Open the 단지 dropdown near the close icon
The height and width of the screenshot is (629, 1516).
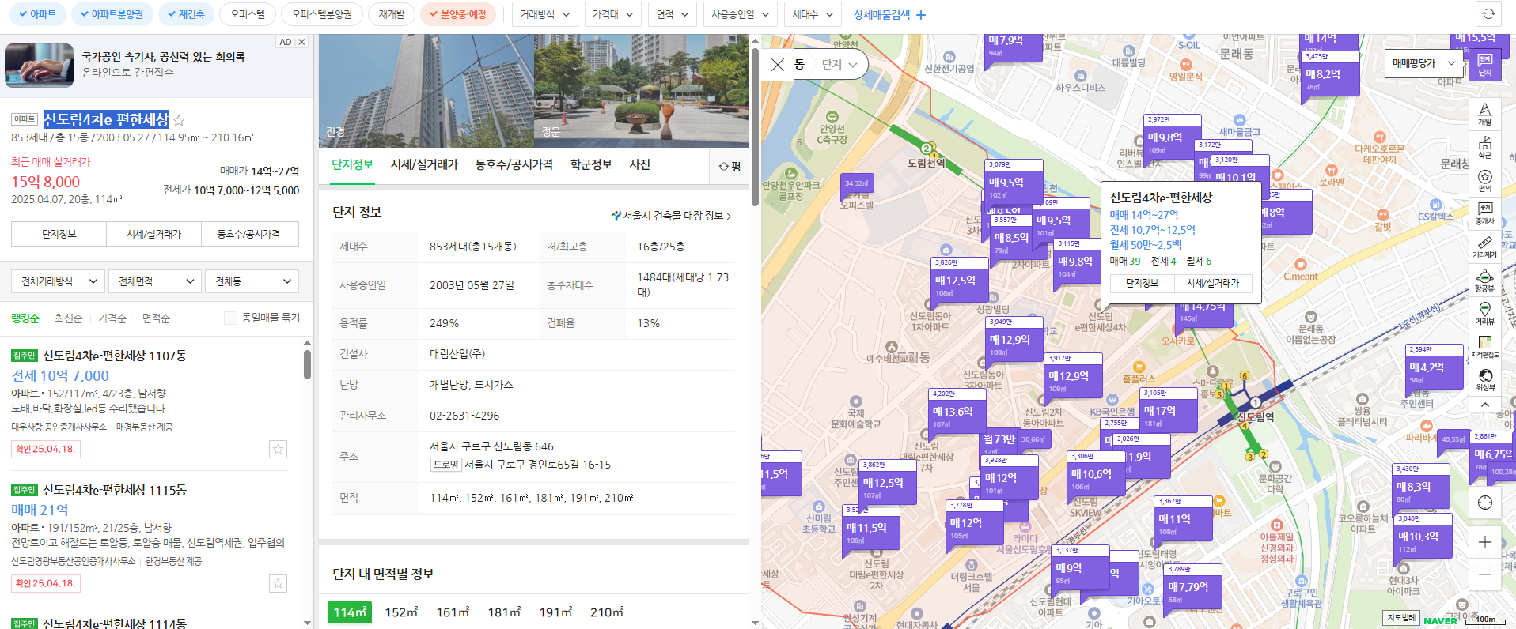pyautogui.click(x=839, y=65)
